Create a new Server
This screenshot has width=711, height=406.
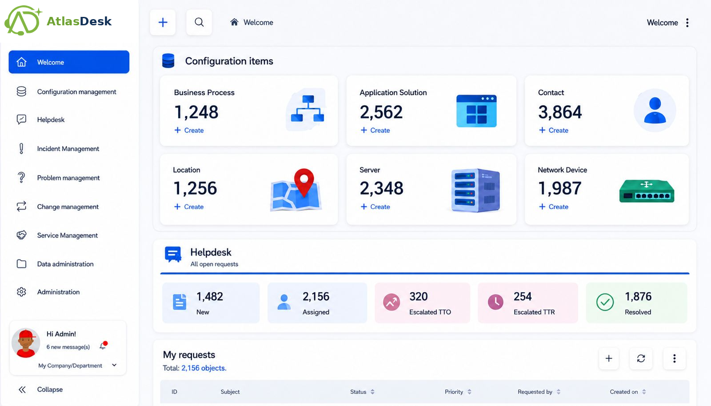(x=375, y=207)
